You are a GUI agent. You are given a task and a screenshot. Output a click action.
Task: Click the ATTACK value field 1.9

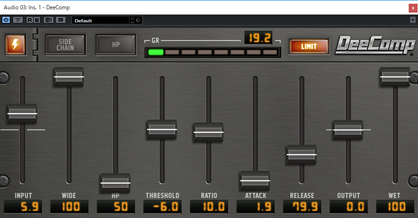(256, 206)
